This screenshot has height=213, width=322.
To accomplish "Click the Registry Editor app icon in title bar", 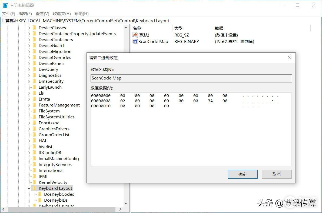I will (x=5, y=5).
